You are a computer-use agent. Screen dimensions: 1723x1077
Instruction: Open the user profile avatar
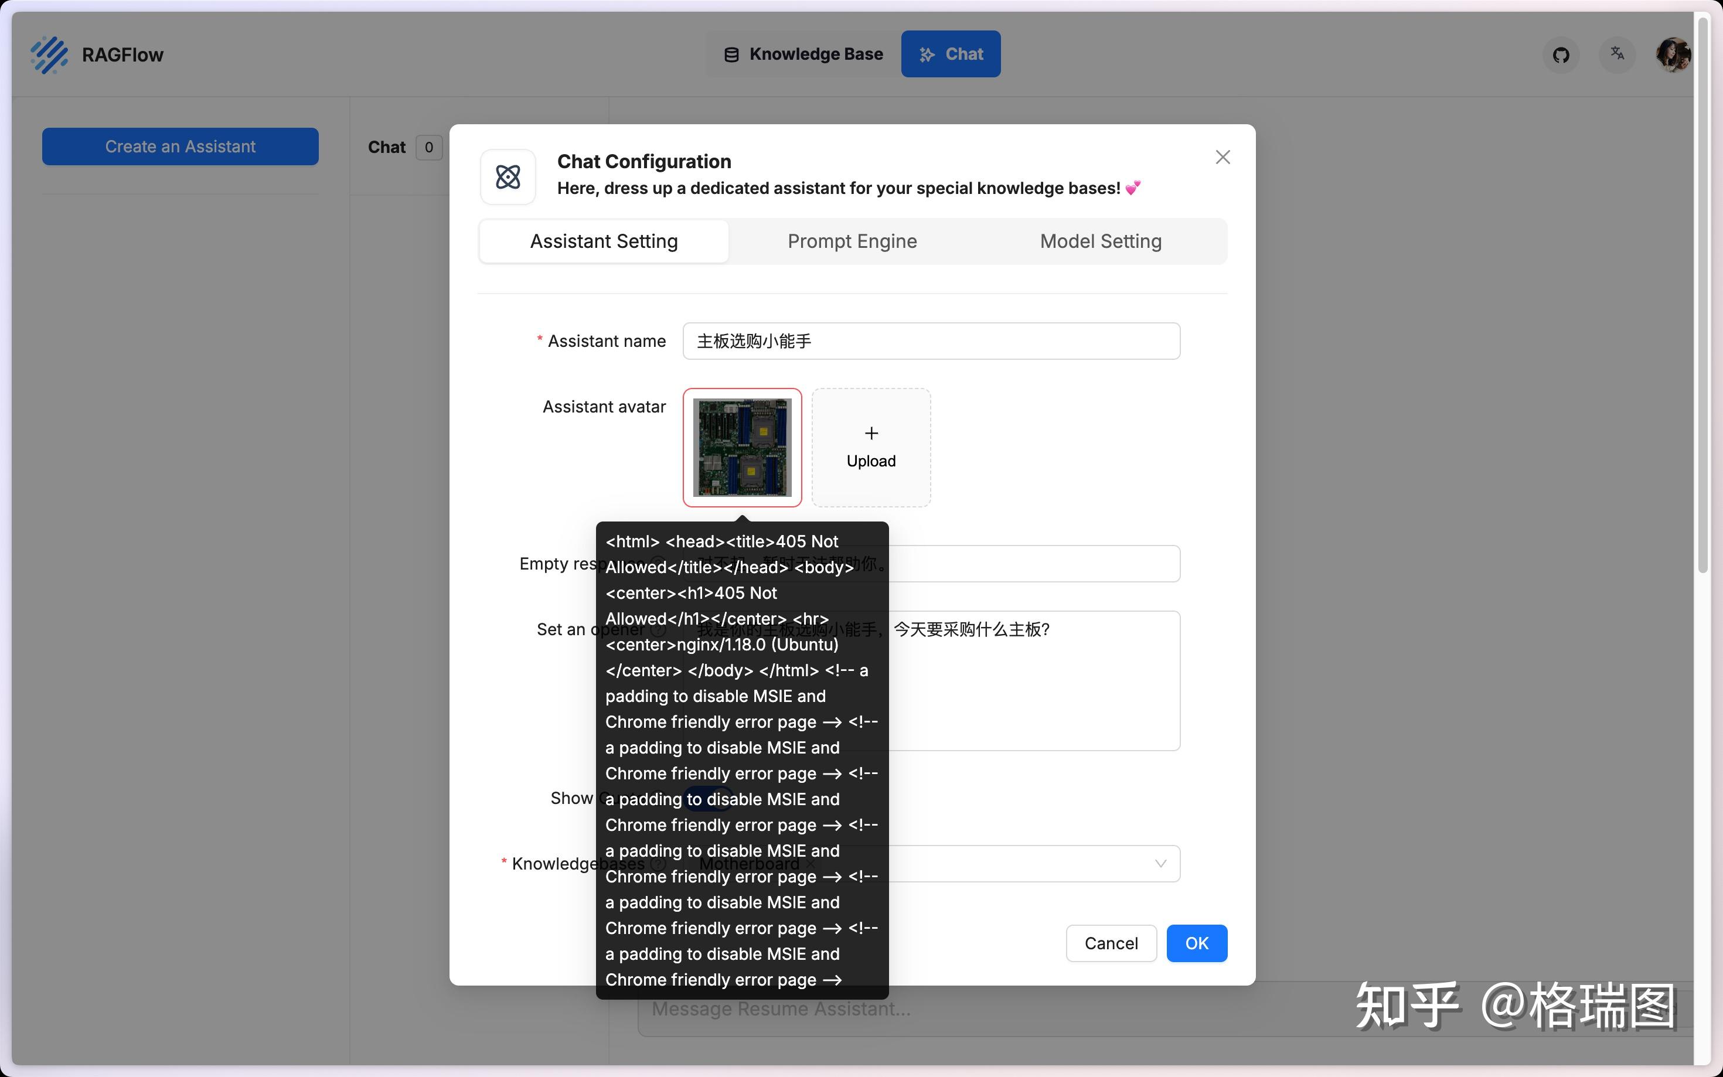pos(1673,55)
